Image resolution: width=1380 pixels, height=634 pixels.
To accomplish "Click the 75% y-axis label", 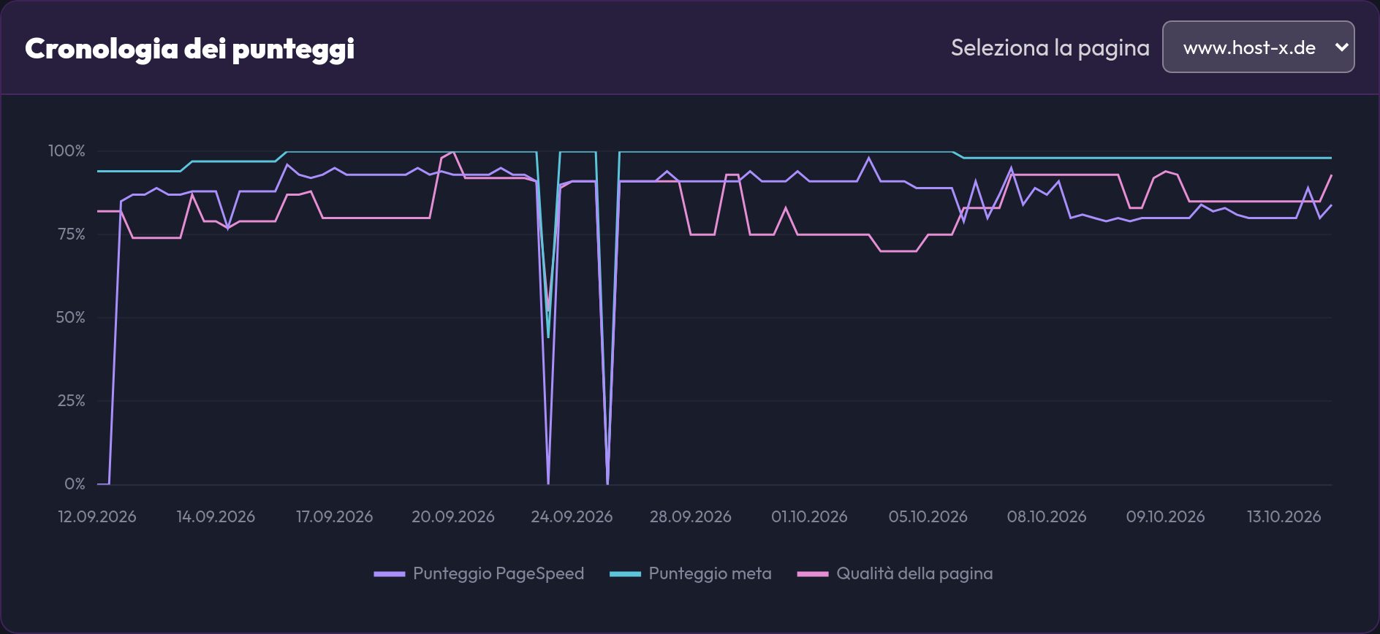I will tap(71, 234).
